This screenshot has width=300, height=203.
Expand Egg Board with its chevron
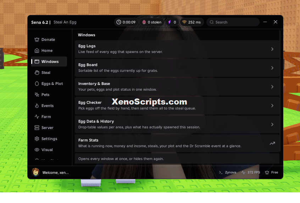[x=272, y=68]
